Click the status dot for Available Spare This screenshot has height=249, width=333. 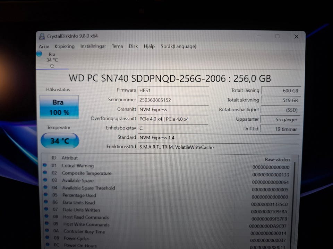(x=45, y=180)
